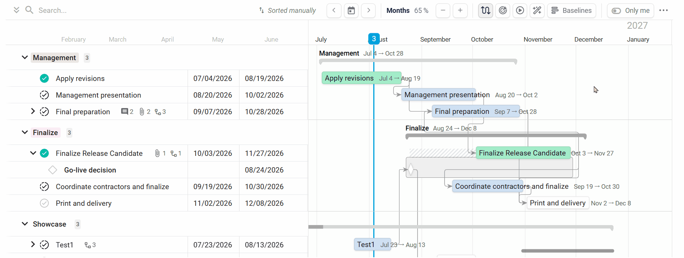Select the Test1 Gantt bar
684x258 pixels.
pos(372,244)
